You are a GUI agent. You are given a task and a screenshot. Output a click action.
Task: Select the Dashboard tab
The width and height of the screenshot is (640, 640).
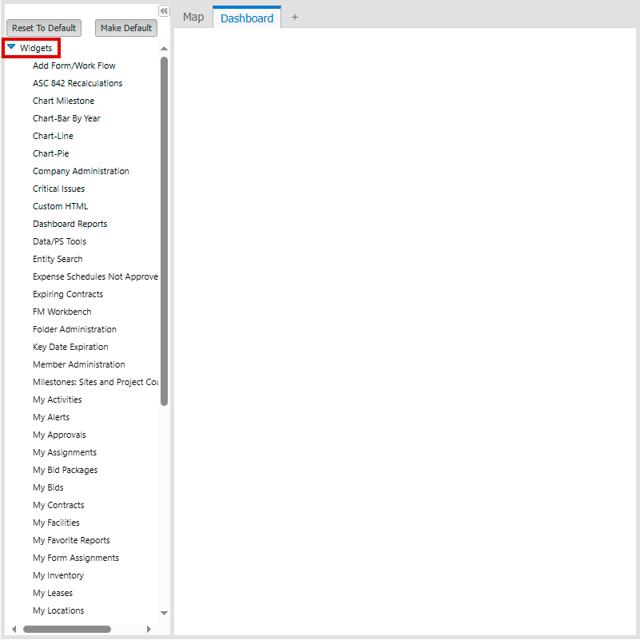pos(247,18)
